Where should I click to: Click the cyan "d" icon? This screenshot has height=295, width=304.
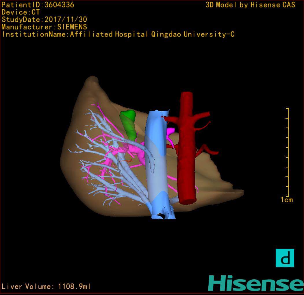pyautogui.click(x=285, y=258)
